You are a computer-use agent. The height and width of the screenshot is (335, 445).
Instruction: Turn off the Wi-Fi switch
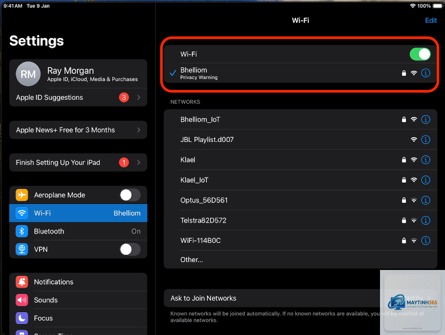tap(420, 54)
